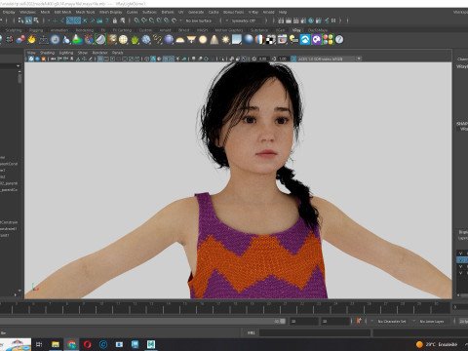Open the No Character Set dropdown
468x351 pixels.
(x=392, y=321)
